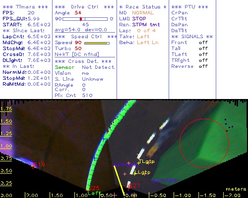248x198 pixels.
Task: Click the yellow Speed progress bar
Action: coord(97,43)
